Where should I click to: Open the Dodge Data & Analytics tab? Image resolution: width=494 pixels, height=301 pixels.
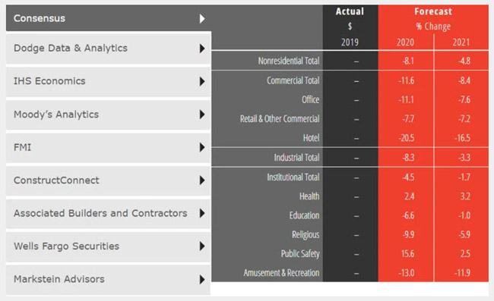(x=109, y=49)
